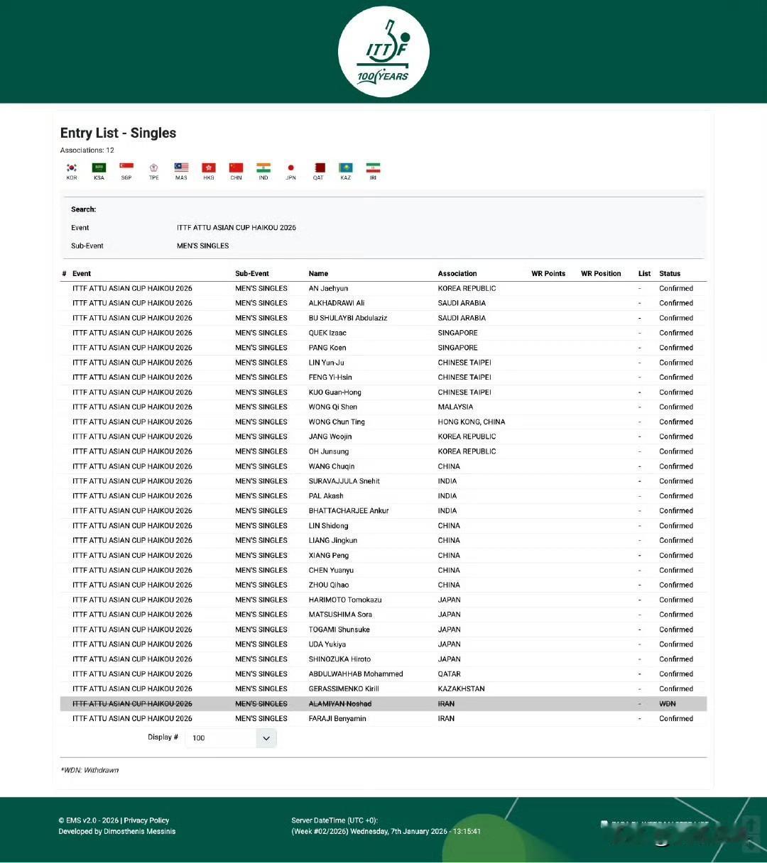767x863 pixels.
Task: Click the name LIANG Jingkun
Action: pos(333,541)
